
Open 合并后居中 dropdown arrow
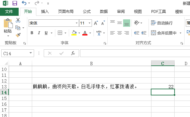[x=180, y=33]
